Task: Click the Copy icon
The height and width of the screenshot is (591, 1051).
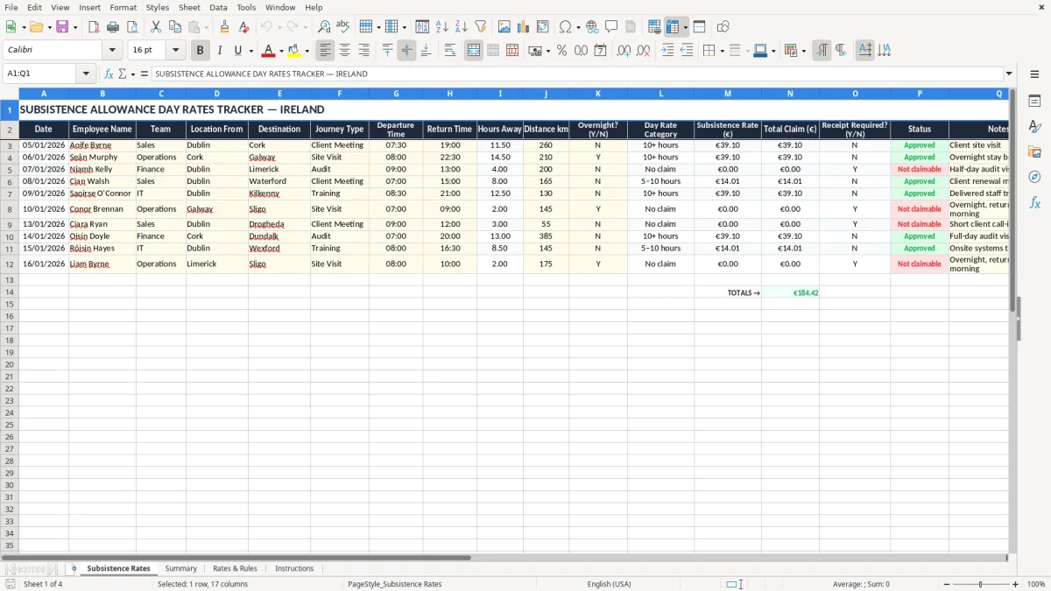Action: 175,27
